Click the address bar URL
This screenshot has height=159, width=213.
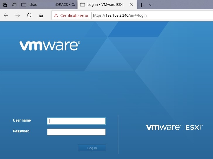120,15
